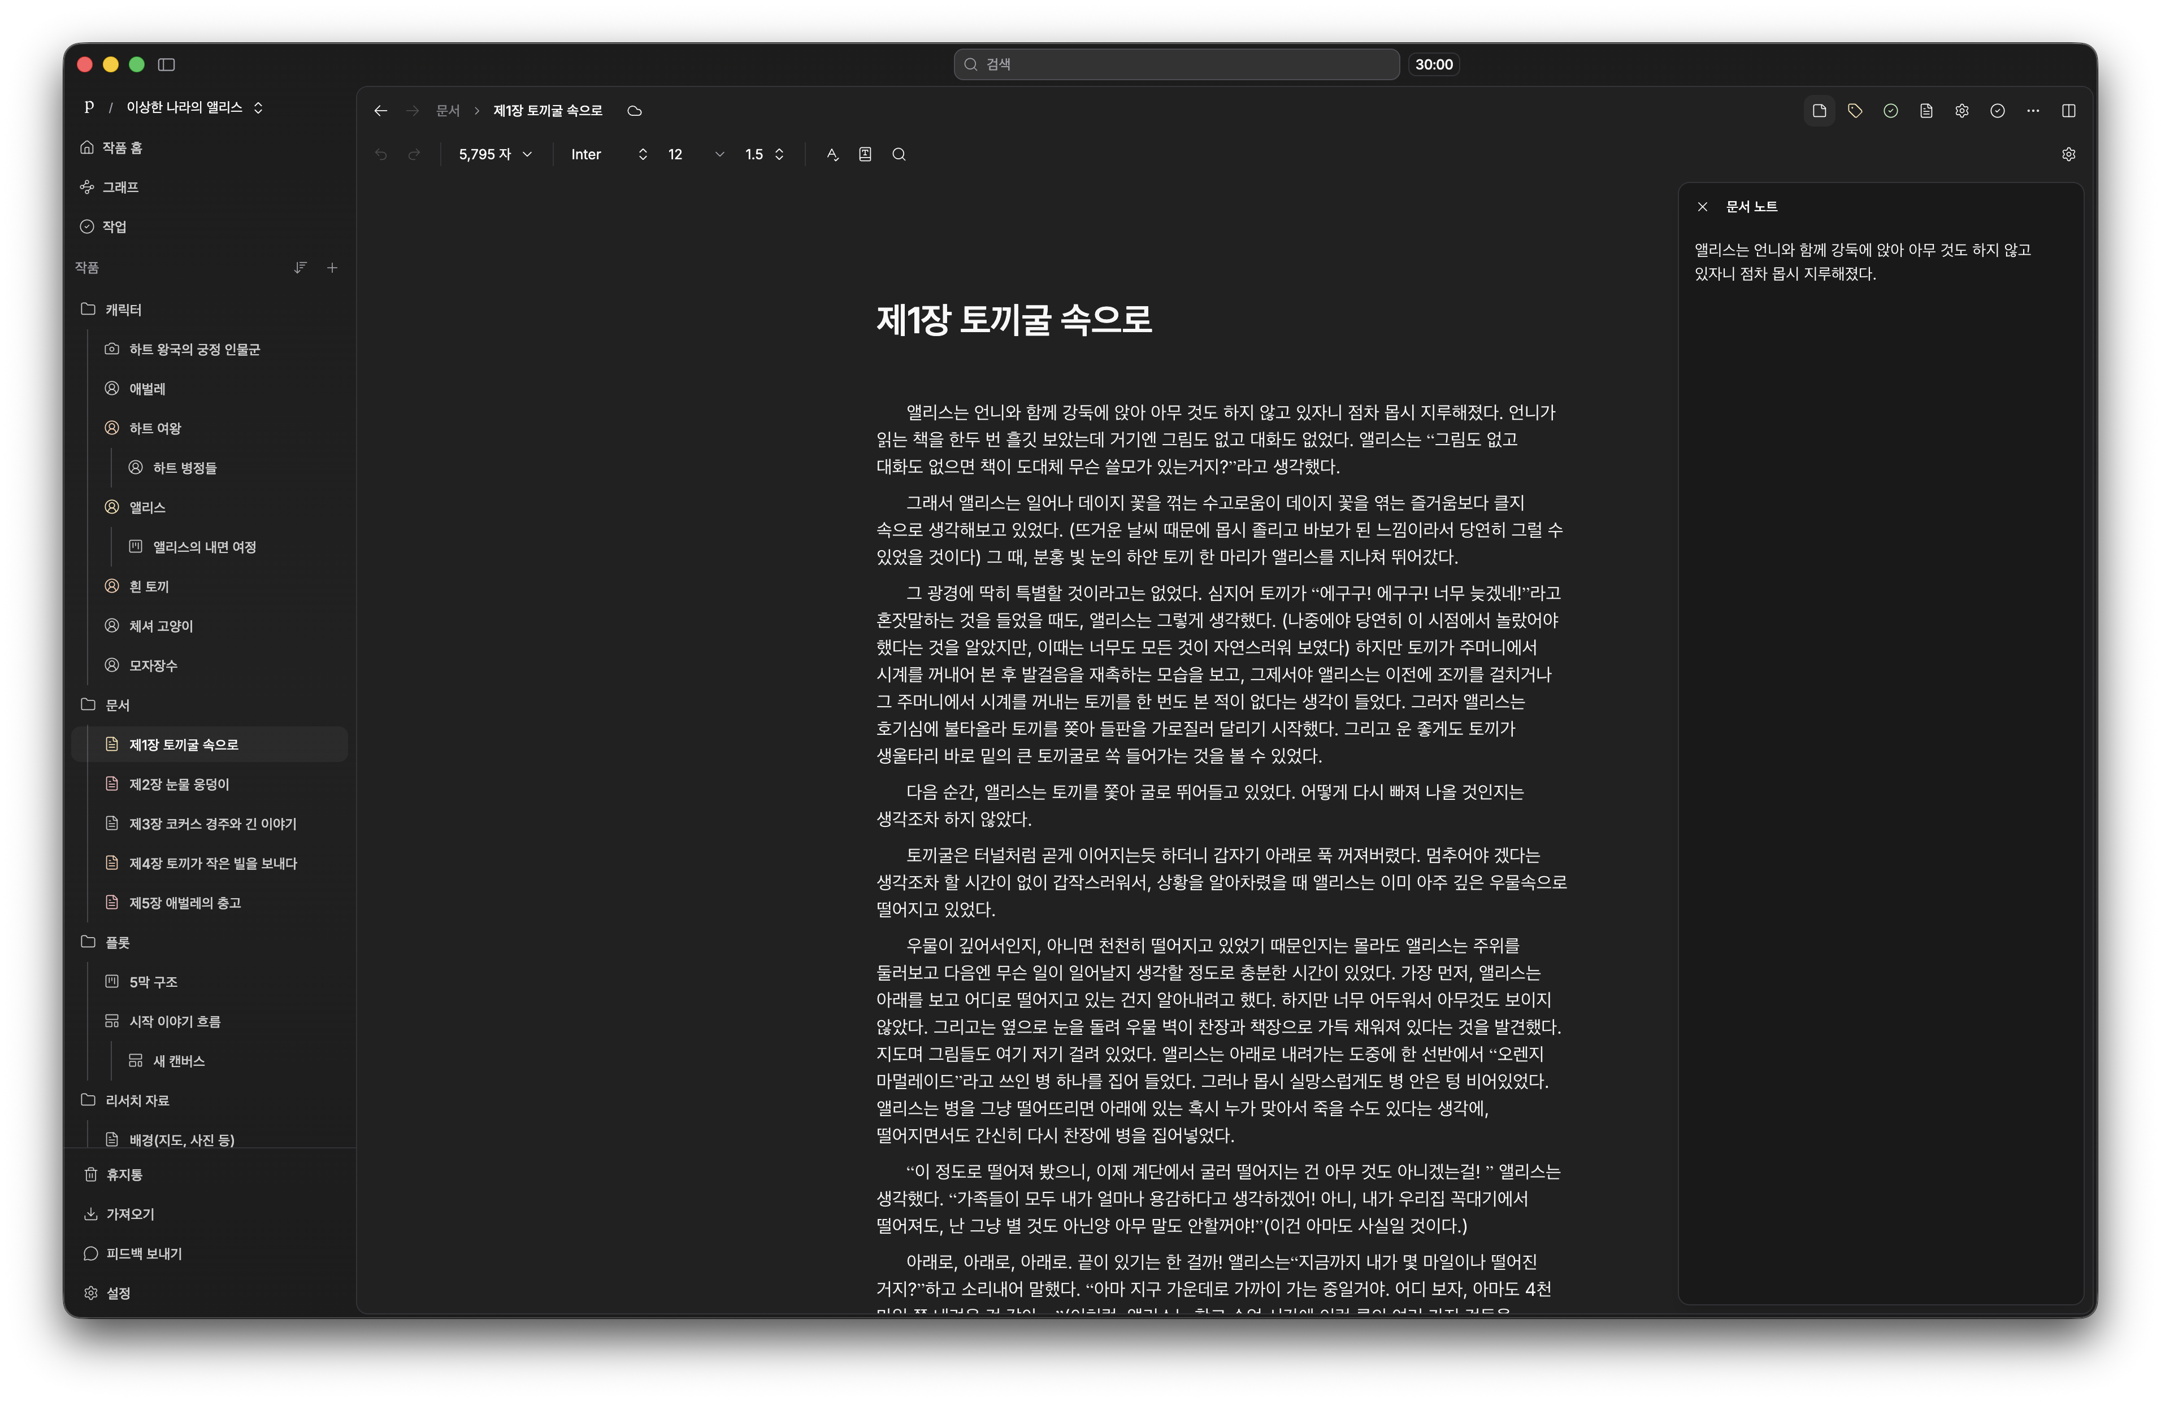2161x1402 pixels.
Task: Expand the word count dropdown showing 5,795 자
Action: pyautogui.click(x=495, y=154)
